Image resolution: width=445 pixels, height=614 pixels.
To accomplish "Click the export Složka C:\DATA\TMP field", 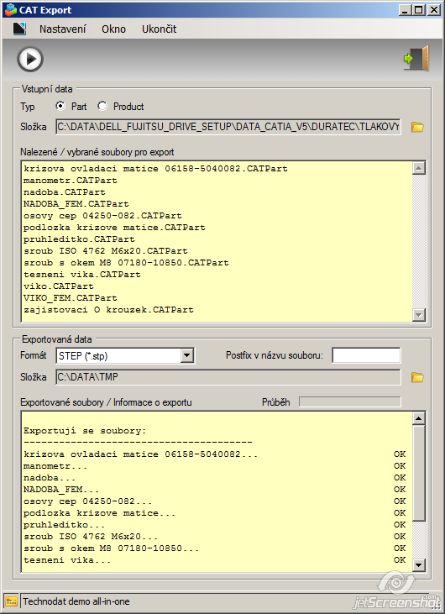I will (x=228, y=377).
